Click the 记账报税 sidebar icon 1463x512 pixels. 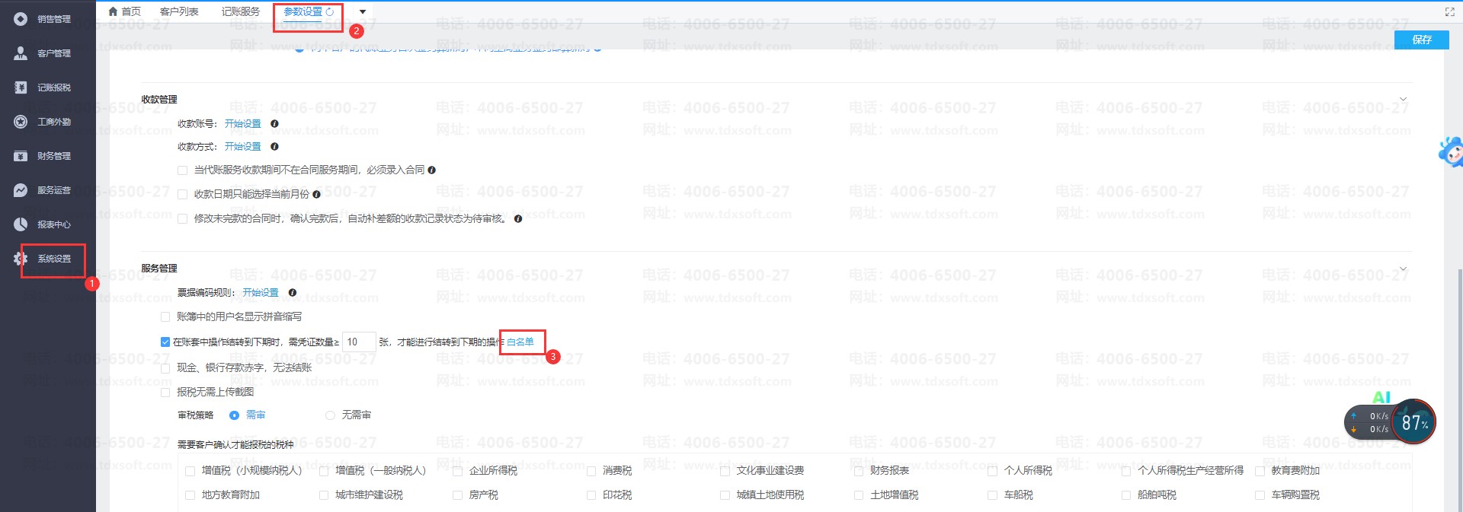coord(21,87)
